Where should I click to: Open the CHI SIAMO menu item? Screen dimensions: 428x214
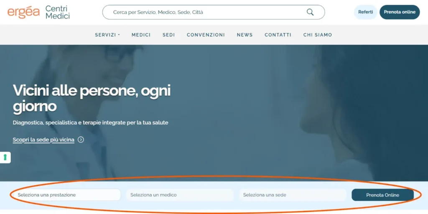[318, 35]
